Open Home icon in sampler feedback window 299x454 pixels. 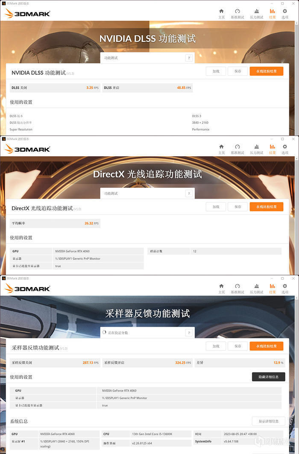221,289
